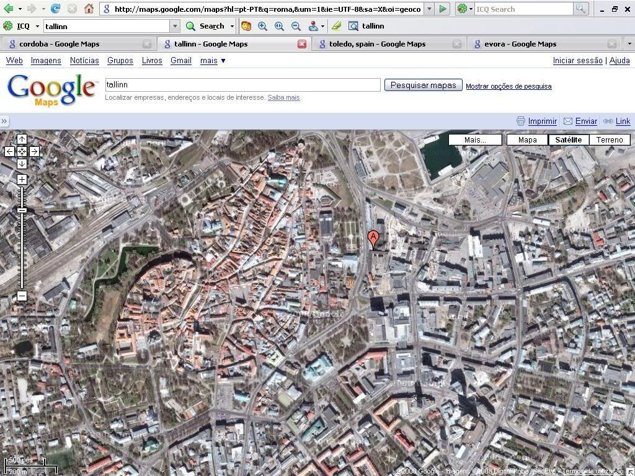Screen dimensions: 635x476
Task: Expand the side panel with the chevron
Action: tap(4, 121)
